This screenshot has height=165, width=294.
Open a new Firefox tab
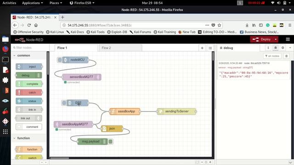pyautogui.click(x=62, y=17)
